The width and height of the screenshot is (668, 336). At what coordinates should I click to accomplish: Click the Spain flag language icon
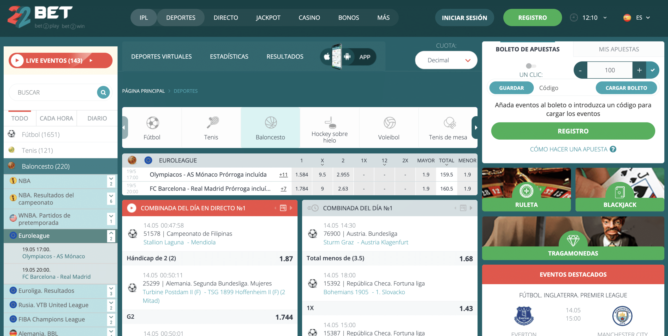tap(627, 18)
